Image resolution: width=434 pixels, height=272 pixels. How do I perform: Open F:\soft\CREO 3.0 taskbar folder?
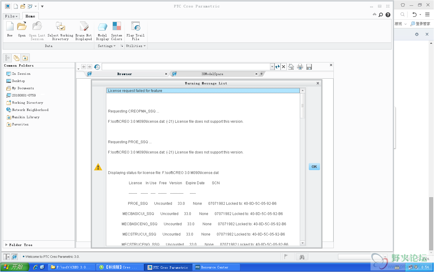click(x=72, y=267)
